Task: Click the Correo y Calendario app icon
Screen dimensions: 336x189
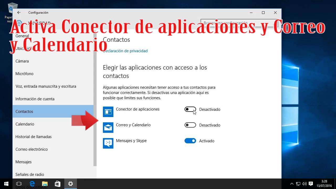Action: click(108, 128)
